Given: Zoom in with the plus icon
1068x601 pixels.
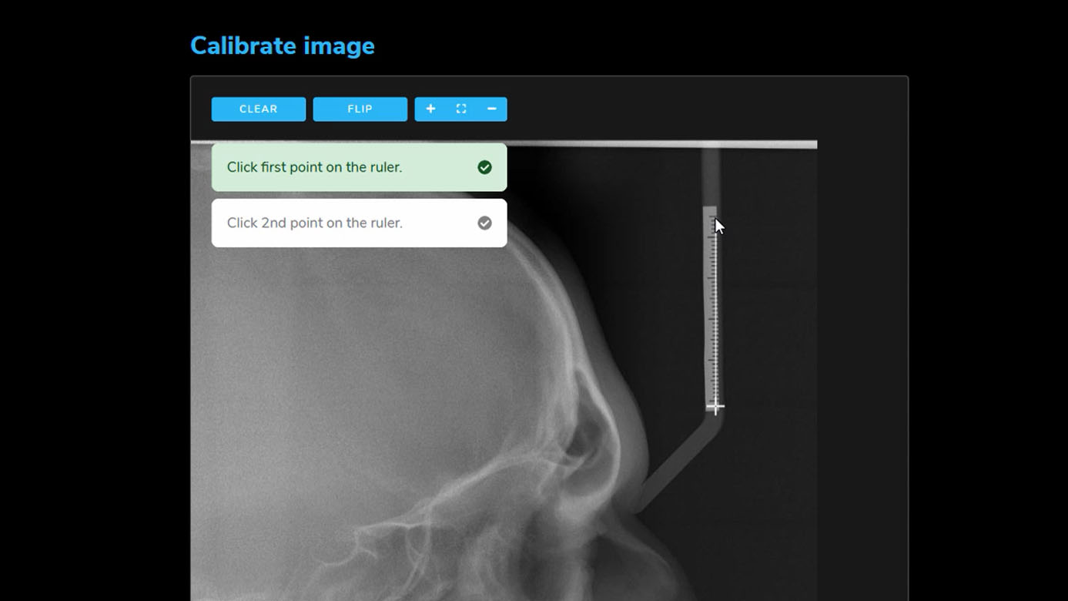Looking at the screenshot, I should [x=430, y=109].
